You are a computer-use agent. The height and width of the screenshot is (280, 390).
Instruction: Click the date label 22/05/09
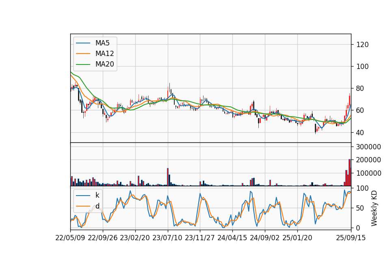[70, 238]
